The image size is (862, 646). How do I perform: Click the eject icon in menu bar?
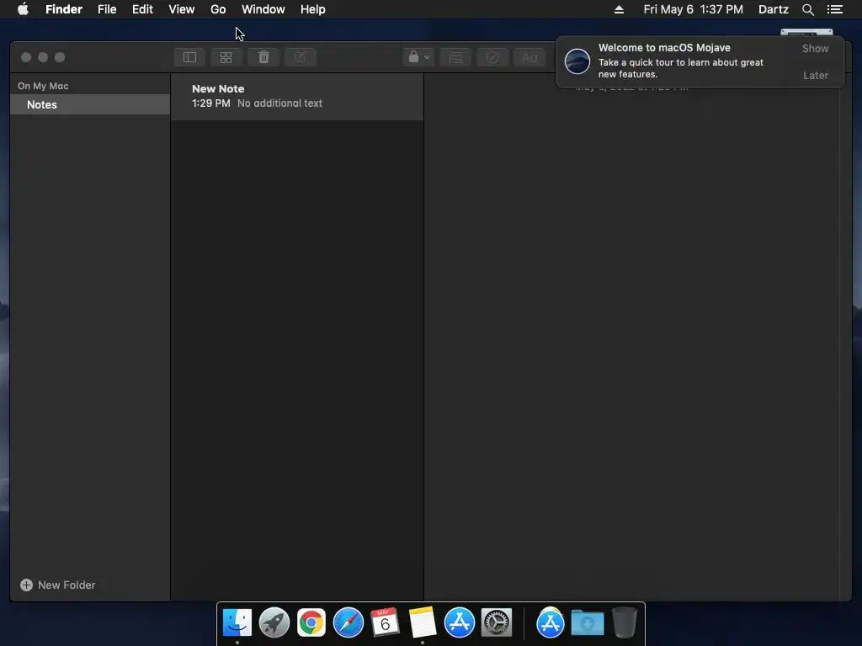[x=619, y=9]
